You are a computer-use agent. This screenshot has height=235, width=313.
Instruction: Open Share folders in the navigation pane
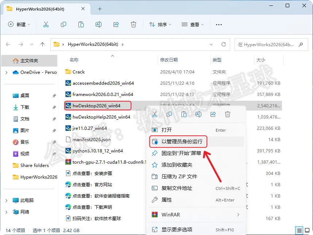click(30, 165)
